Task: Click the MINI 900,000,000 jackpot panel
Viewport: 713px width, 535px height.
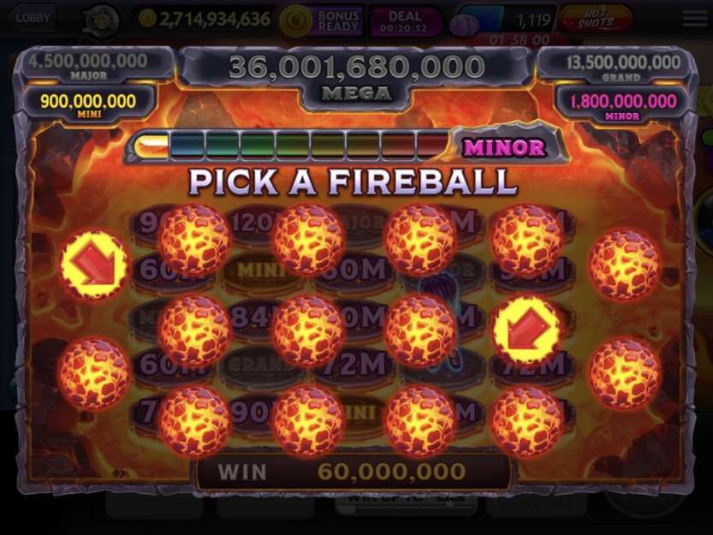Action: (x=88, y=104)
